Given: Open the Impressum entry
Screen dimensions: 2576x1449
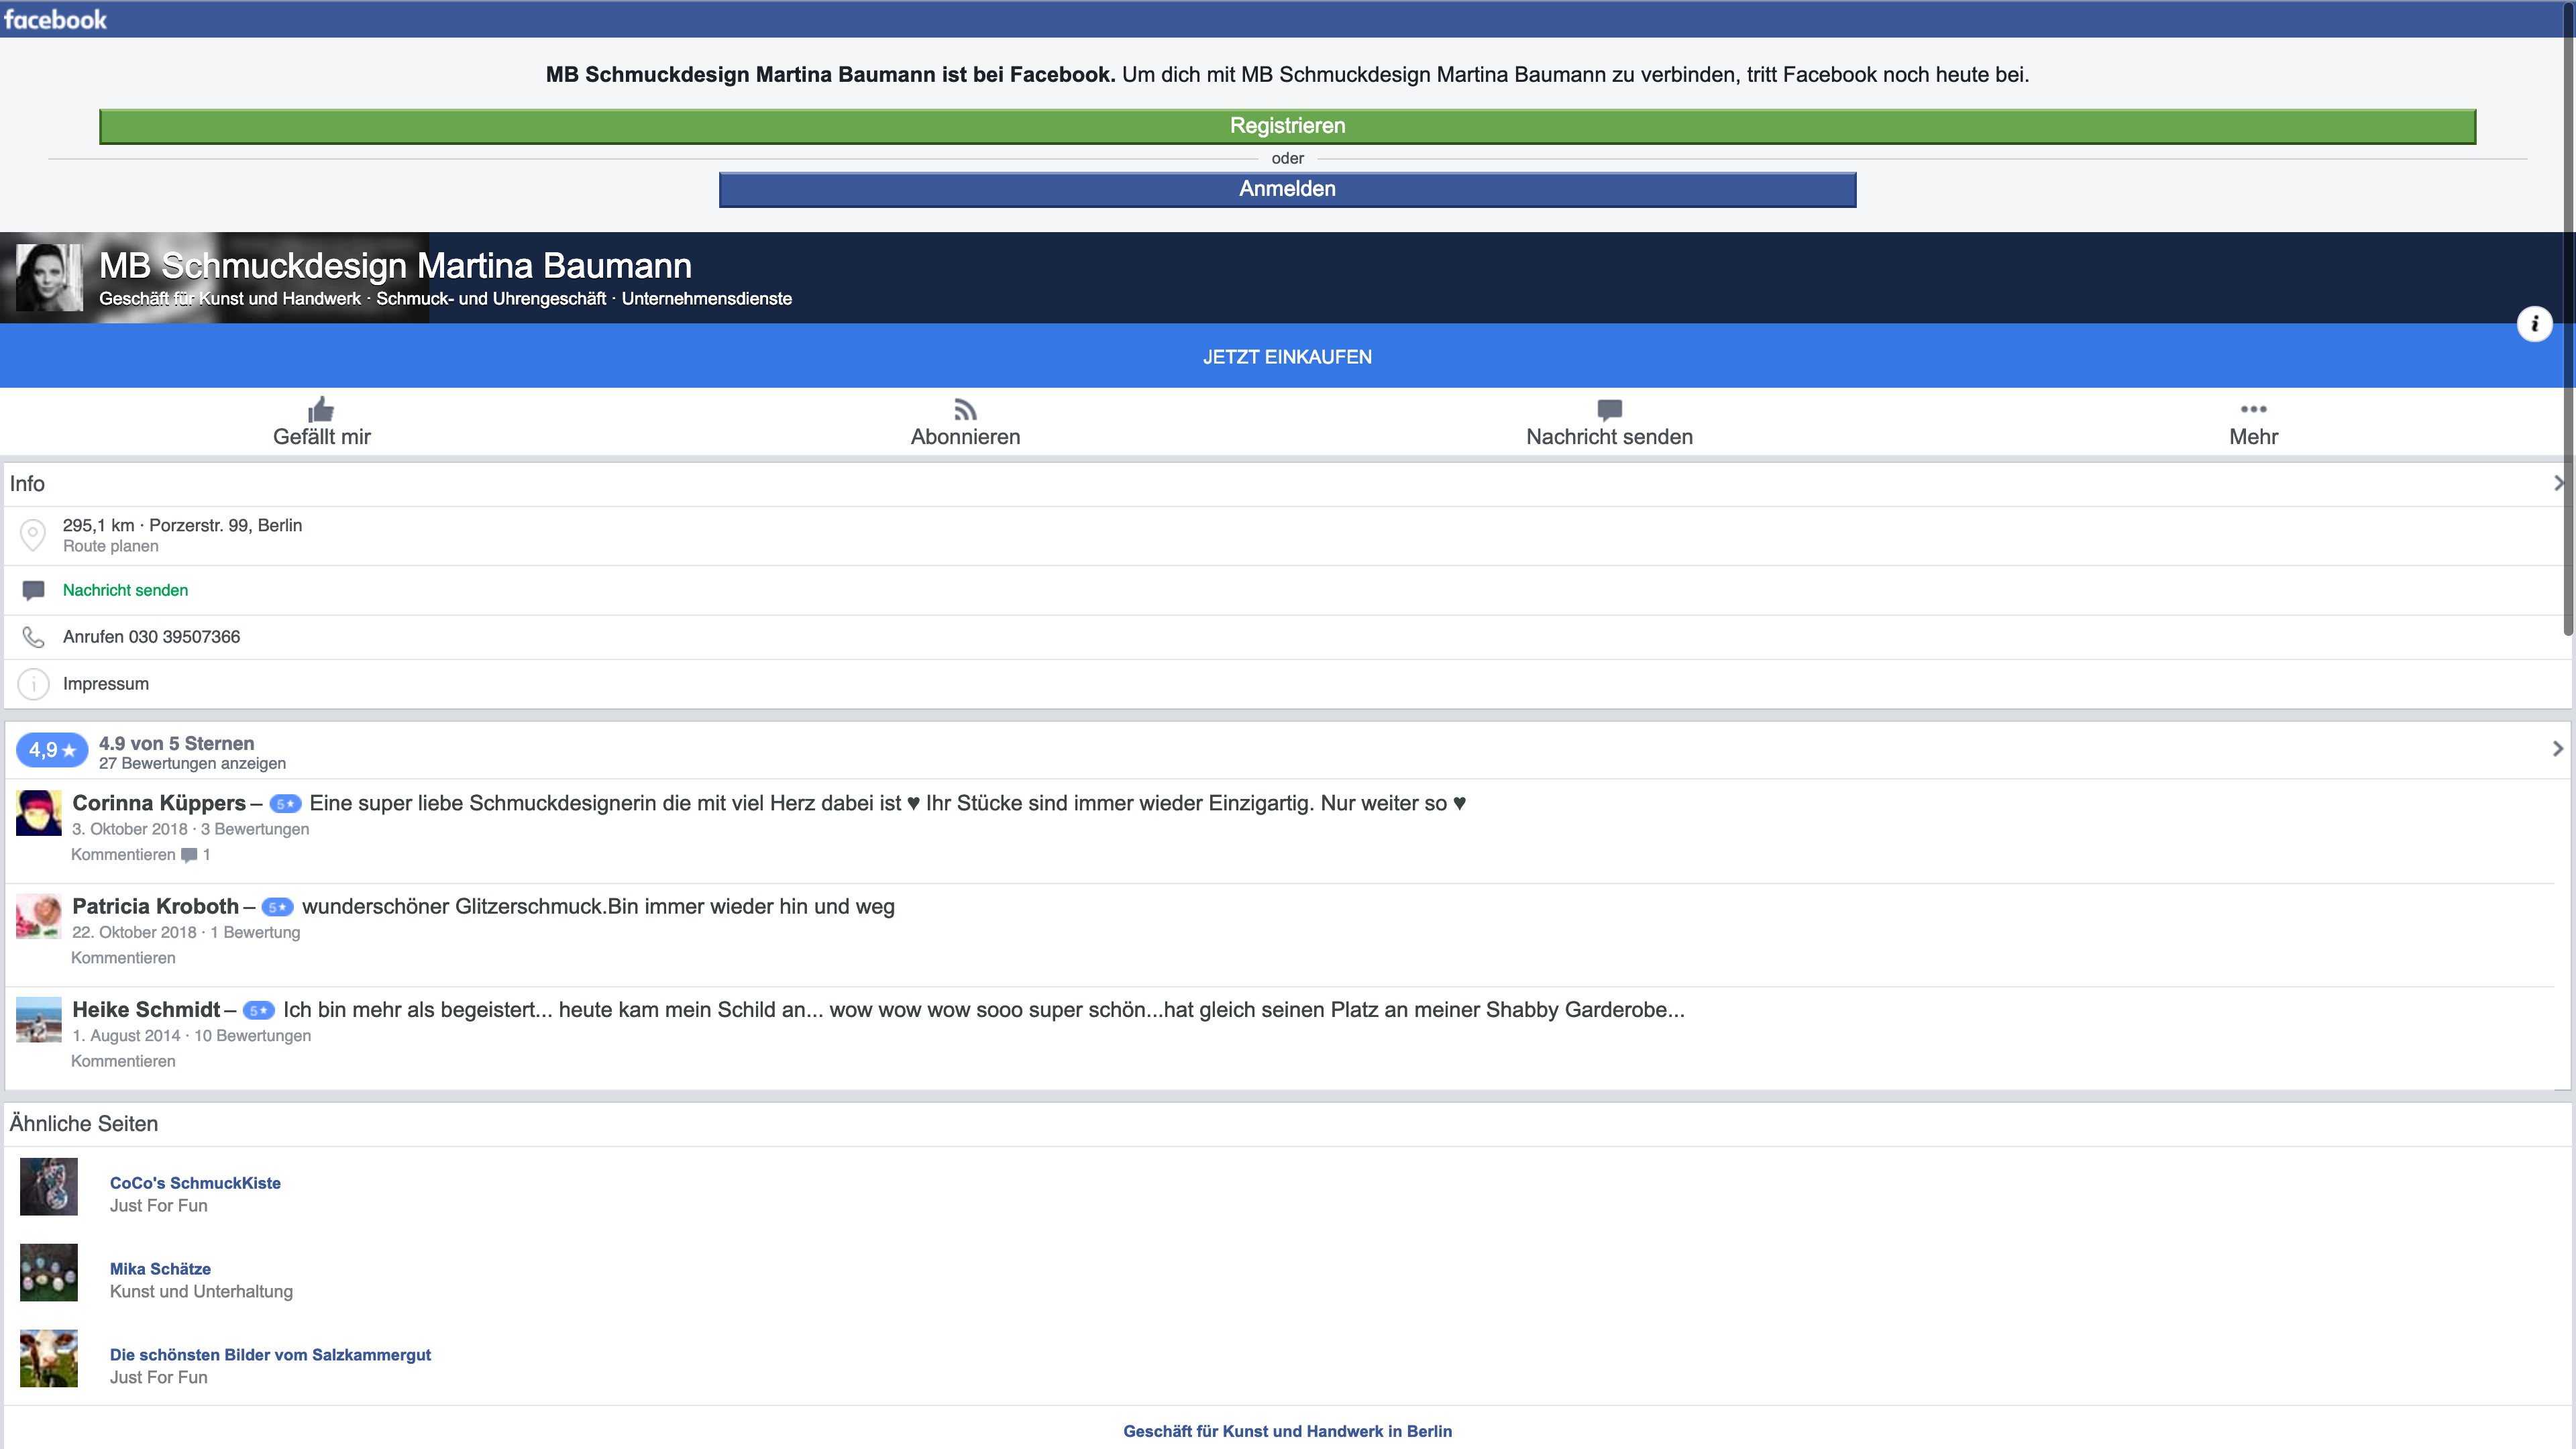Looking at the screenshot, I should [106, 684].
